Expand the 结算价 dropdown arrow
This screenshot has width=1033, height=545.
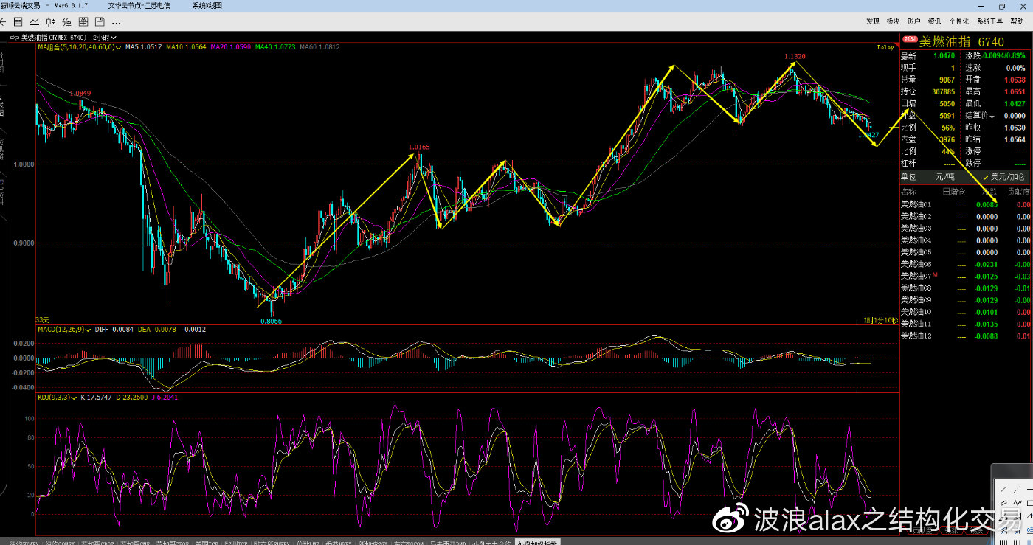pos(992,117)
